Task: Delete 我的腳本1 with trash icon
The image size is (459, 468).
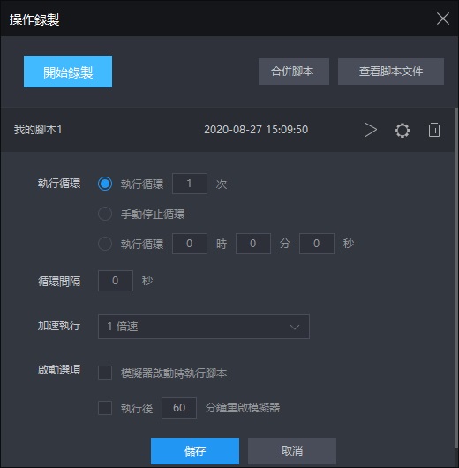Action: 434,130
